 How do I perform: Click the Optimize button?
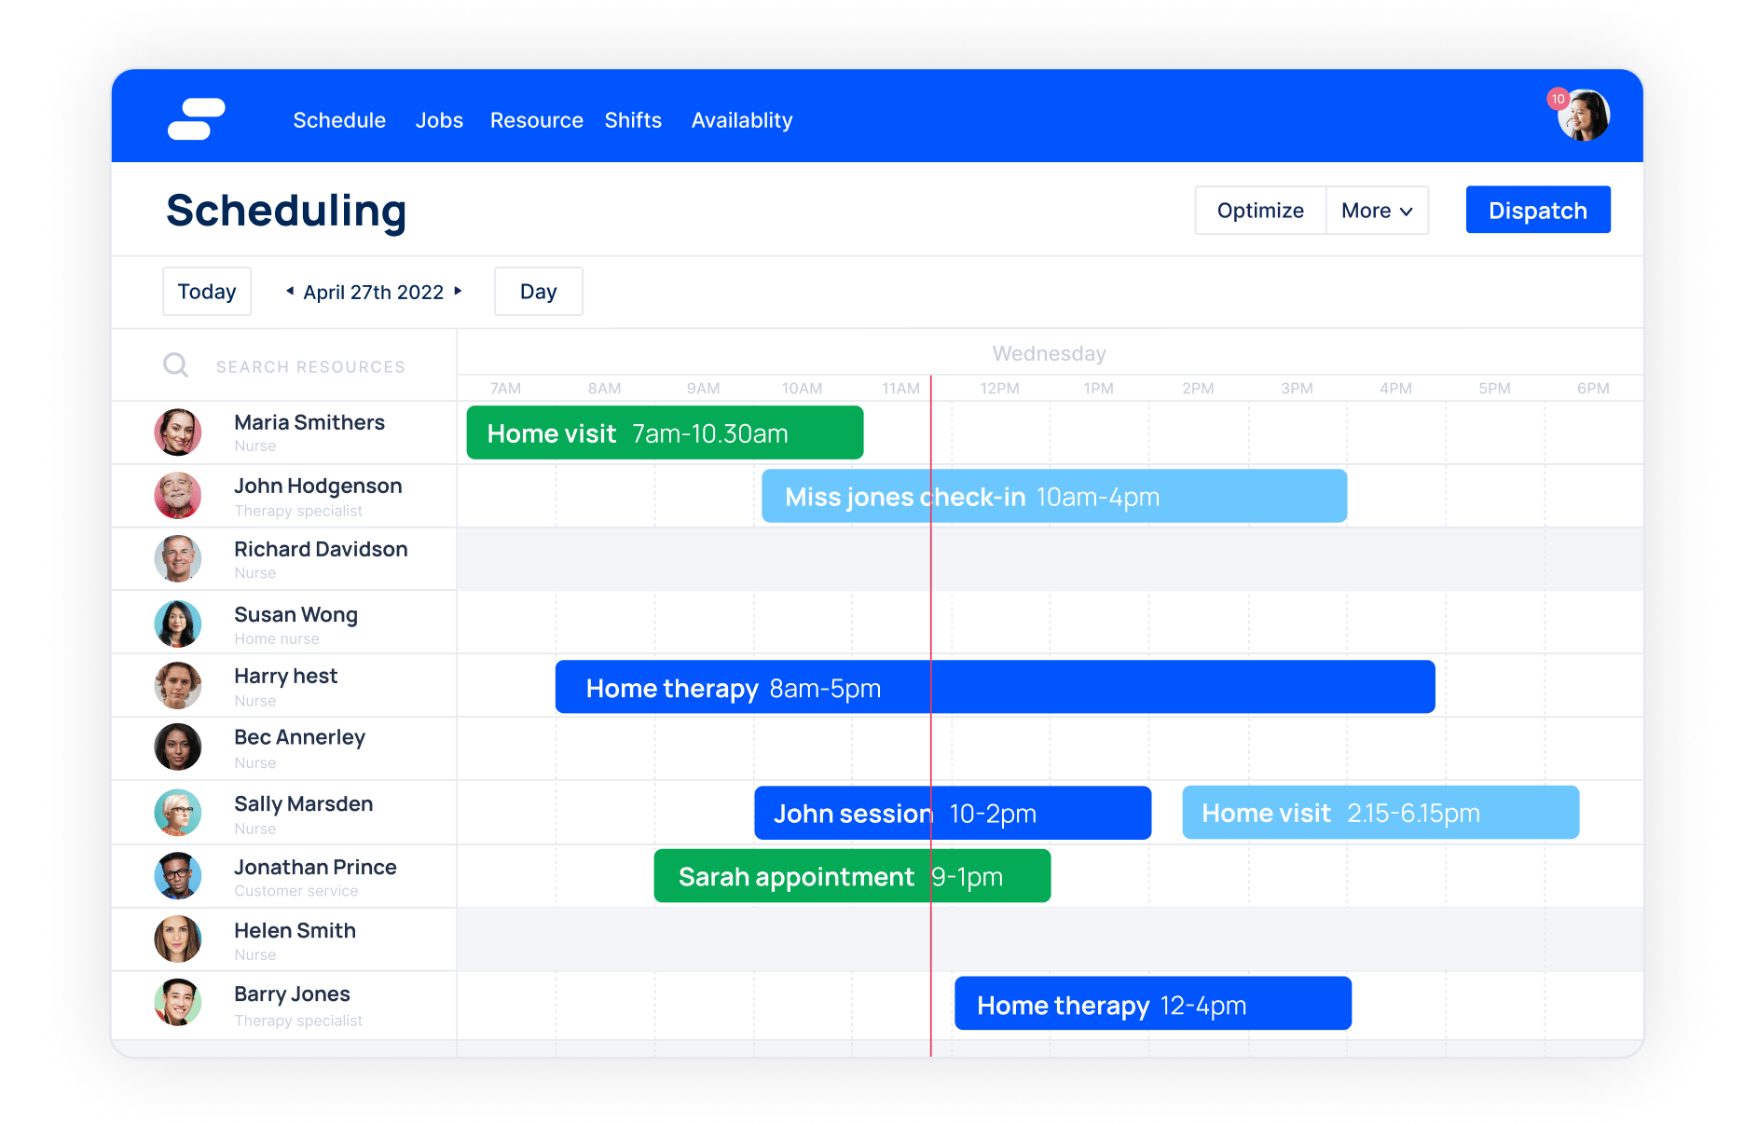[1260, 211]
